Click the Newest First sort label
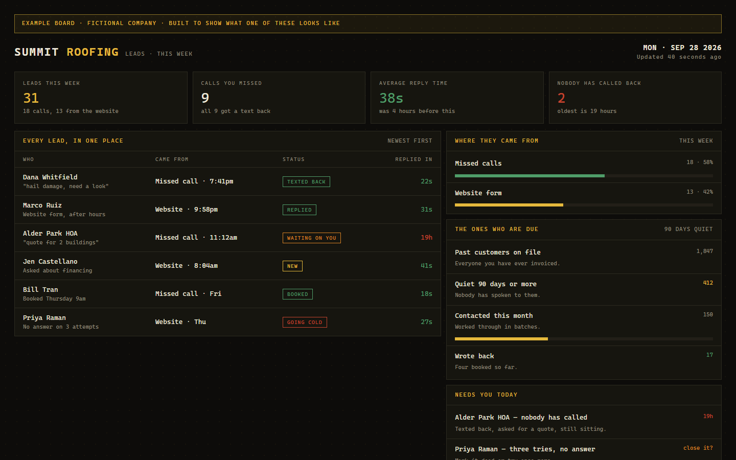 [410, 141]
